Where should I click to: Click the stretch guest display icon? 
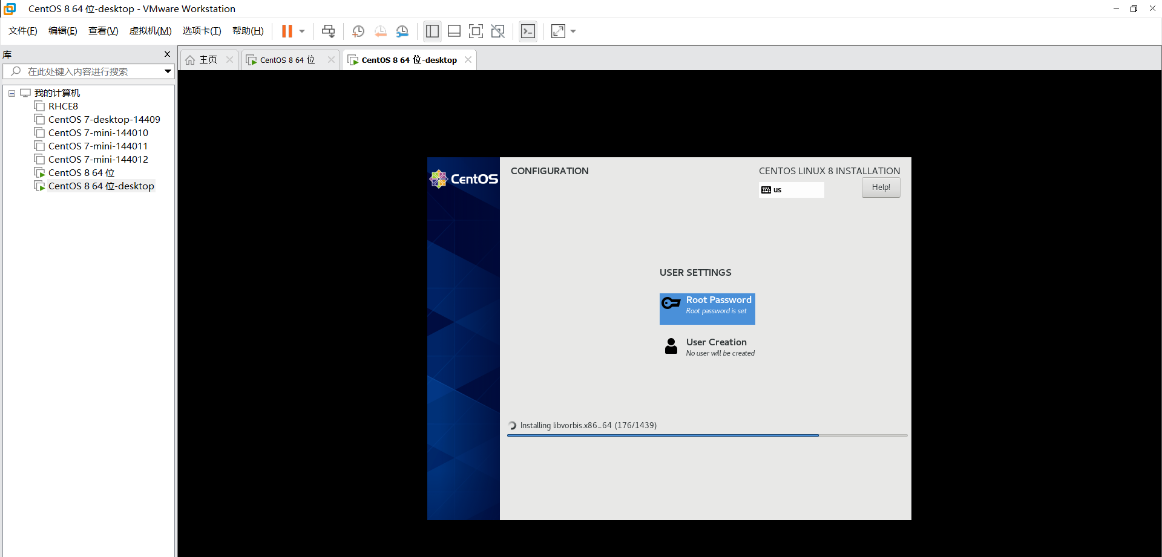(558, 31)
